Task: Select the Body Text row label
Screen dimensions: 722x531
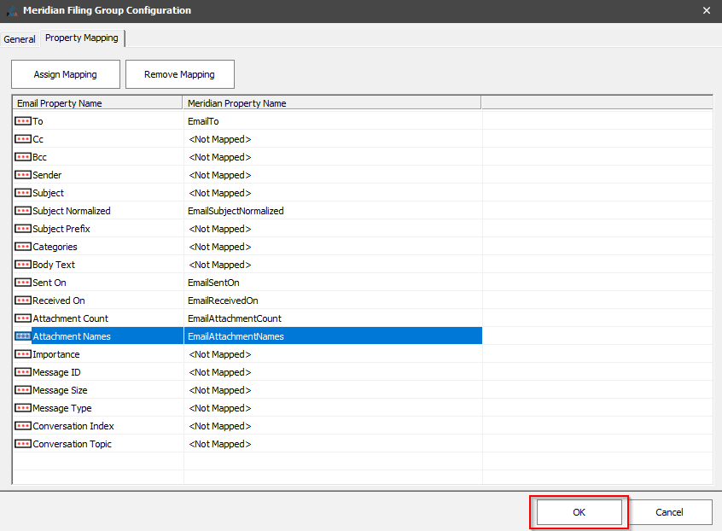Action: (x=54, y=265)
